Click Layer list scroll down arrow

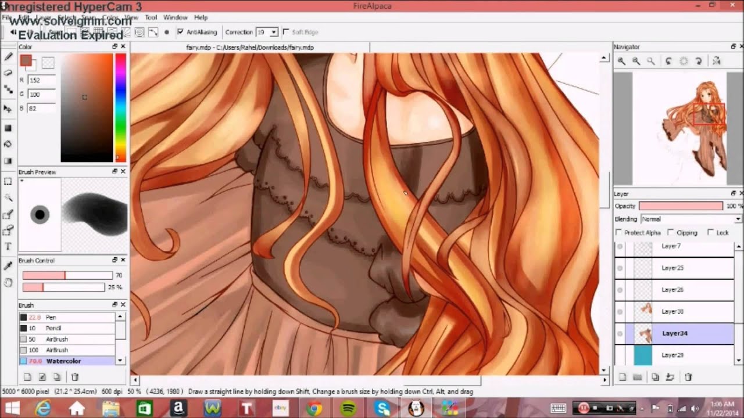(739, 361)
